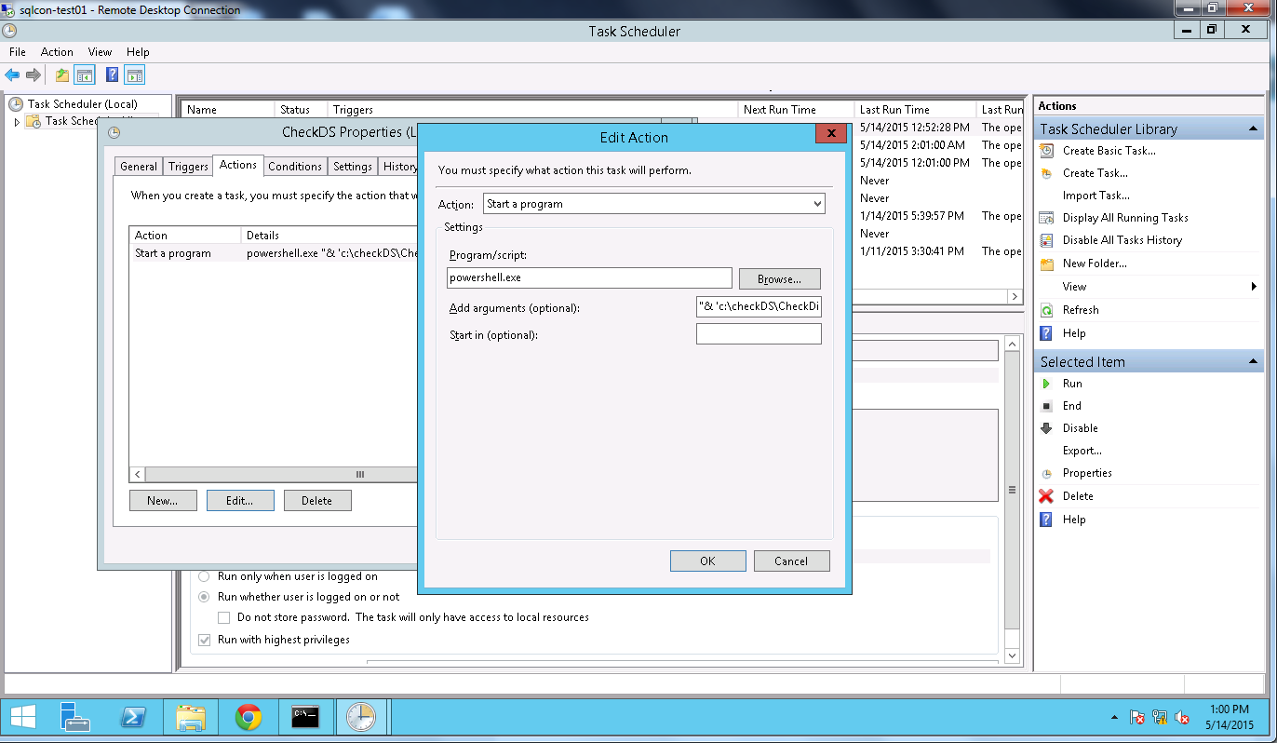Click the toolbar back arrow

pyautogui.click(x=12, y=75)
